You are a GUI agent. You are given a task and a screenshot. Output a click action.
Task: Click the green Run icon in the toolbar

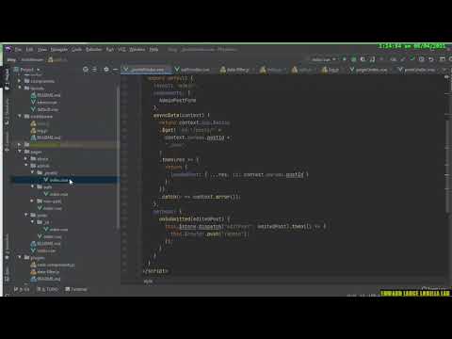click(345, 59)
